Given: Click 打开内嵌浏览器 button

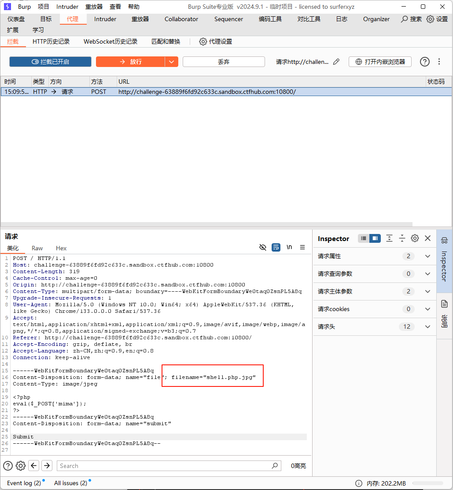Looking at the screenshot, I should 380,62.
